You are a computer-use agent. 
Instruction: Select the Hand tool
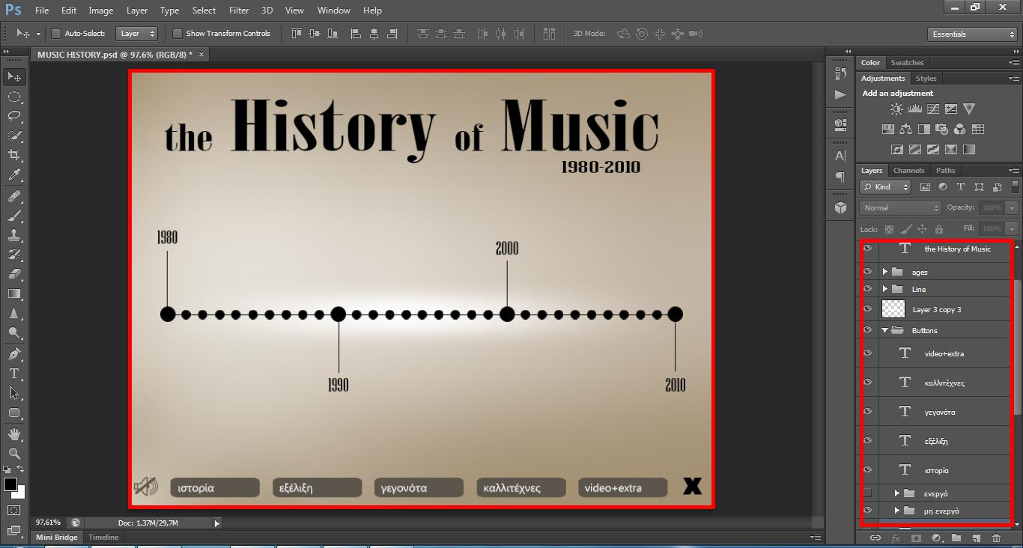14,434
